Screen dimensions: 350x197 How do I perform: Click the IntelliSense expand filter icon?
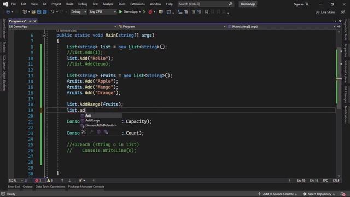pos(84,131)
